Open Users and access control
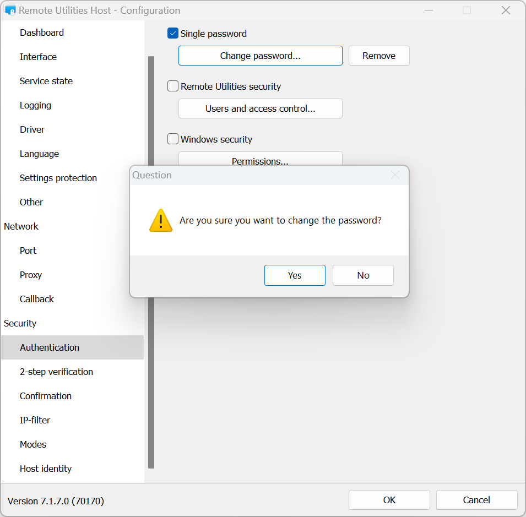 [260, 108]
